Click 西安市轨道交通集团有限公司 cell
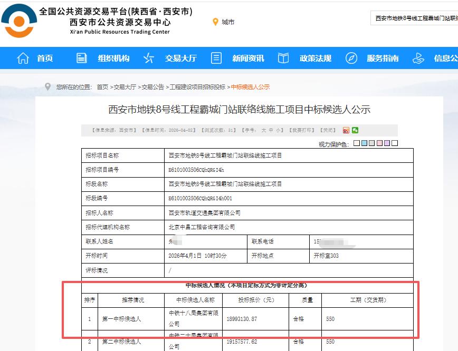 289,213
